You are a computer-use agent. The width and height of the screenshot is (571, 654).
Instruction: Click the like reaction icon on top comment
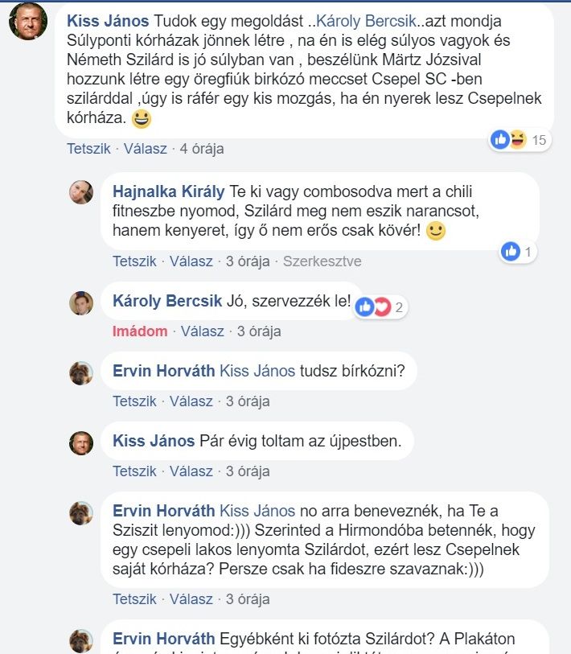500,140
